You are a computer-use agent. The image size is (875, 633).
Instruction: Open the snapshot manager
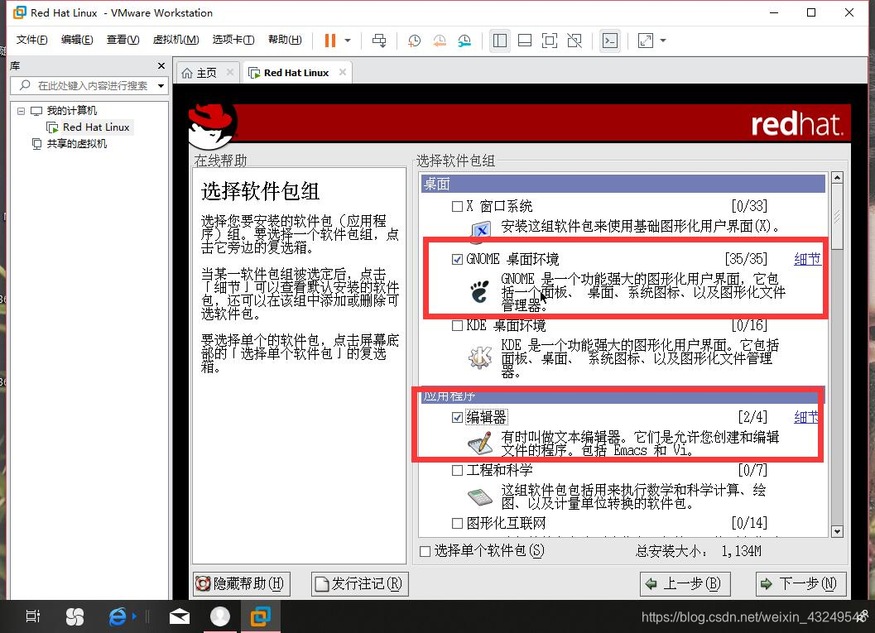point(464,41)
